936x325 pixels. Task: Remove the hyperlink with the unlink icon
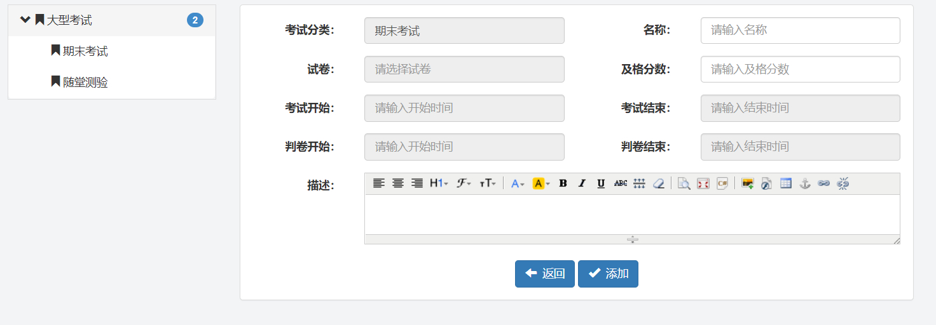pos(843,183)
